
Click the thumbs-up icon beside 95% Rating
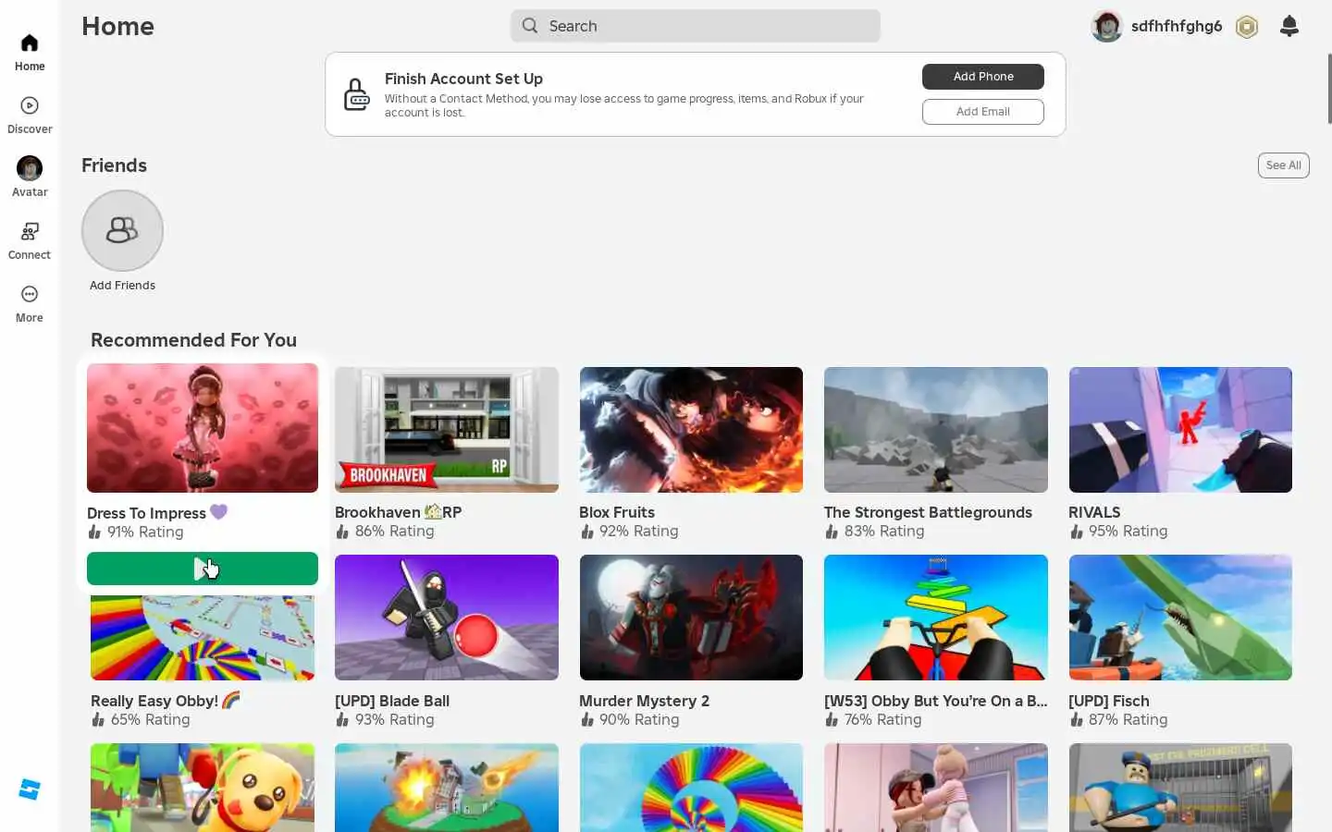click(x=1076, y=531)
